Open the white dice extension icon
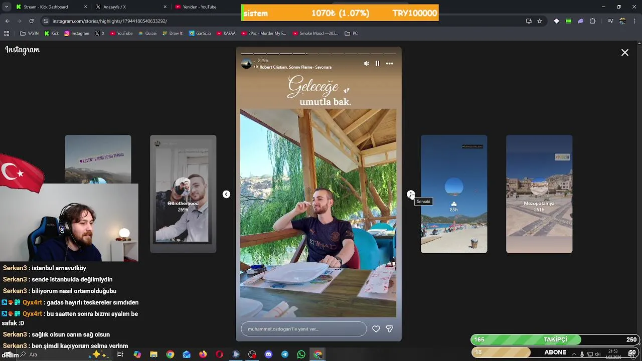 (556, 21)
